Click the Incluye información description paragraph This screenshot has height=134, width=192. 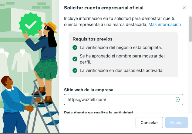click(x=122, y=21)
